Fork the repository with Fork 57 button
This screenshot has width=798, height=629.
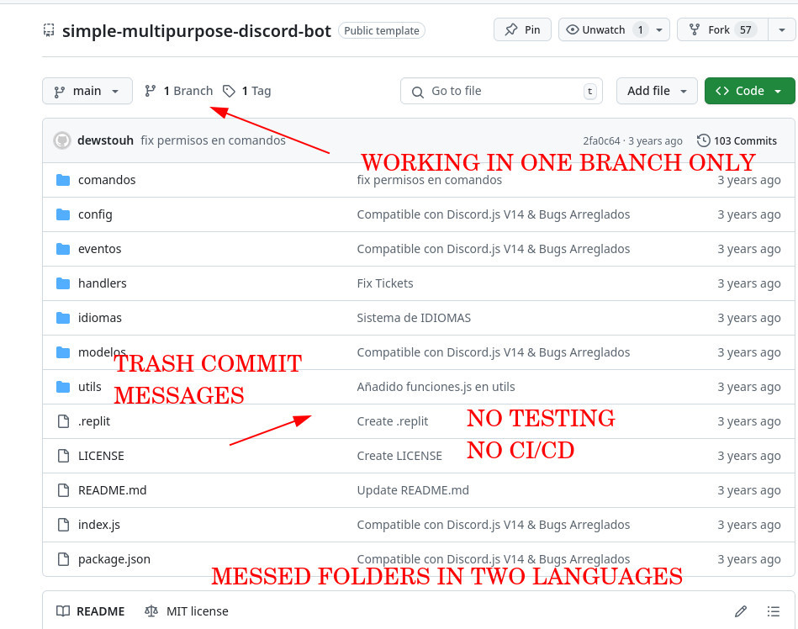722,30
